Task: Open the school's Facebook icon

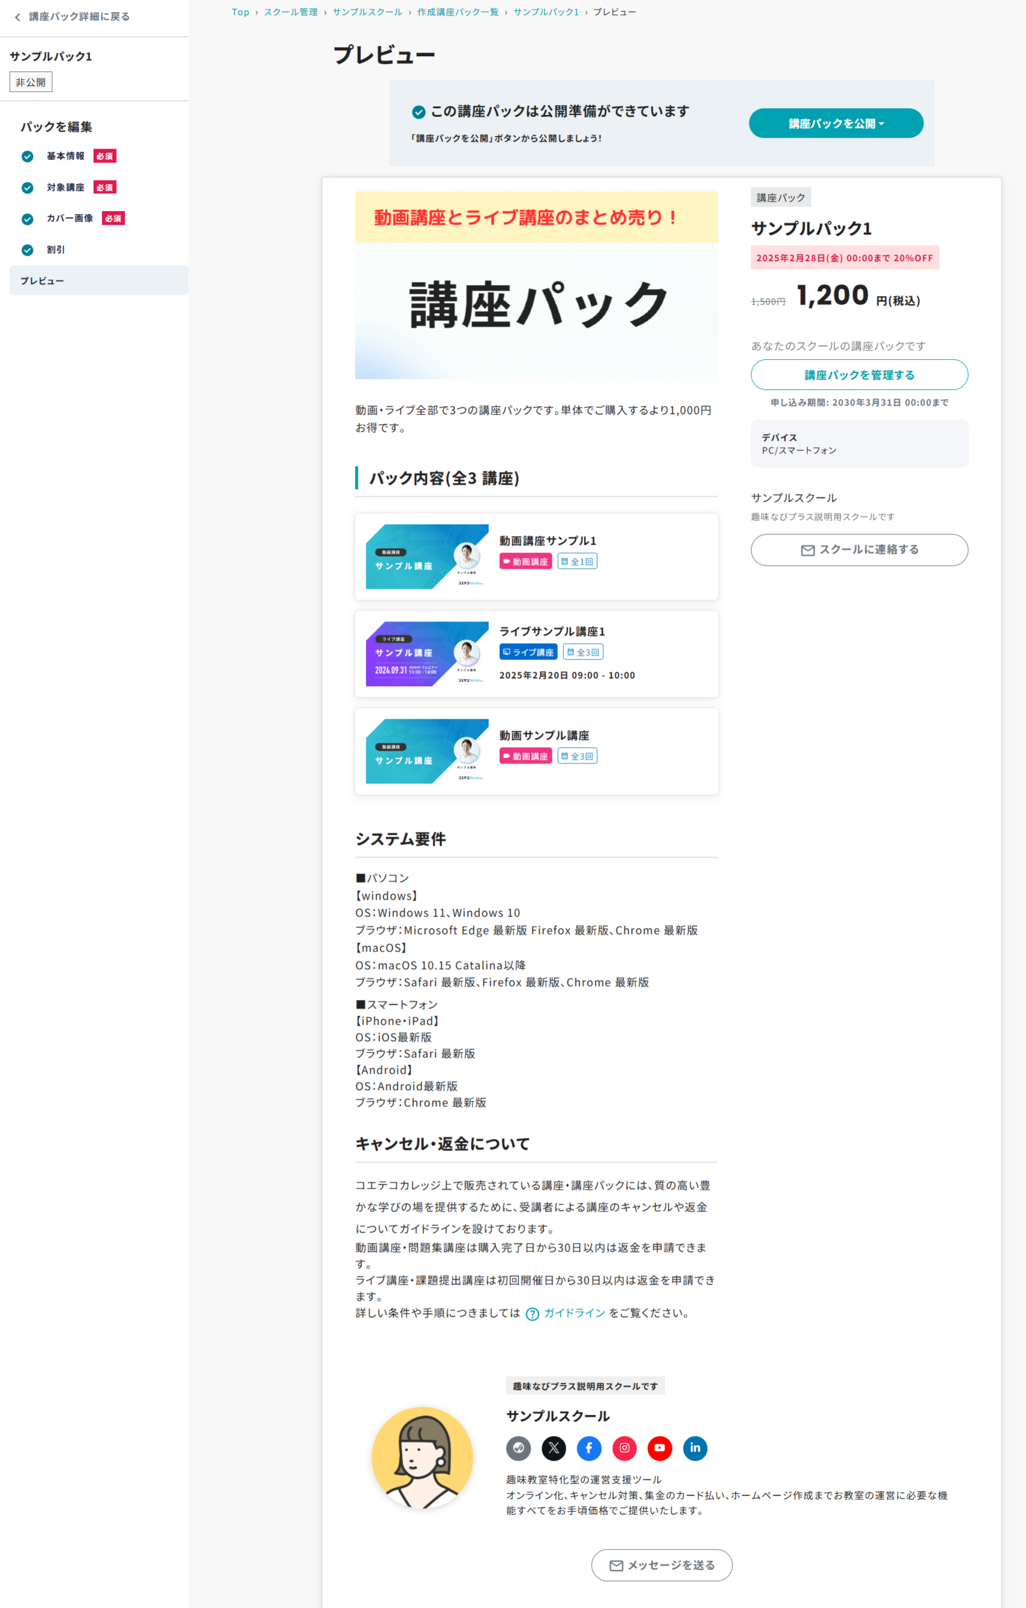Action: (589, 1448)
